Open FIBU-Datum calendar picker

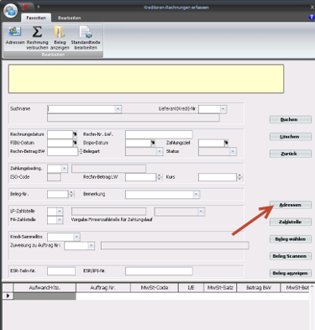pos(75,143)
